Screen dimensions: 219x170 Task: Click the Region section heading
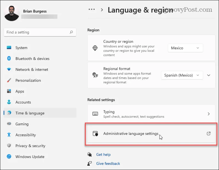pos(93,30)
